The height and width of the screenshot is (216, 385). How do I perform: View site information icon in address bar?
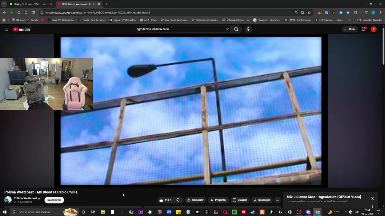coord(42,13)
